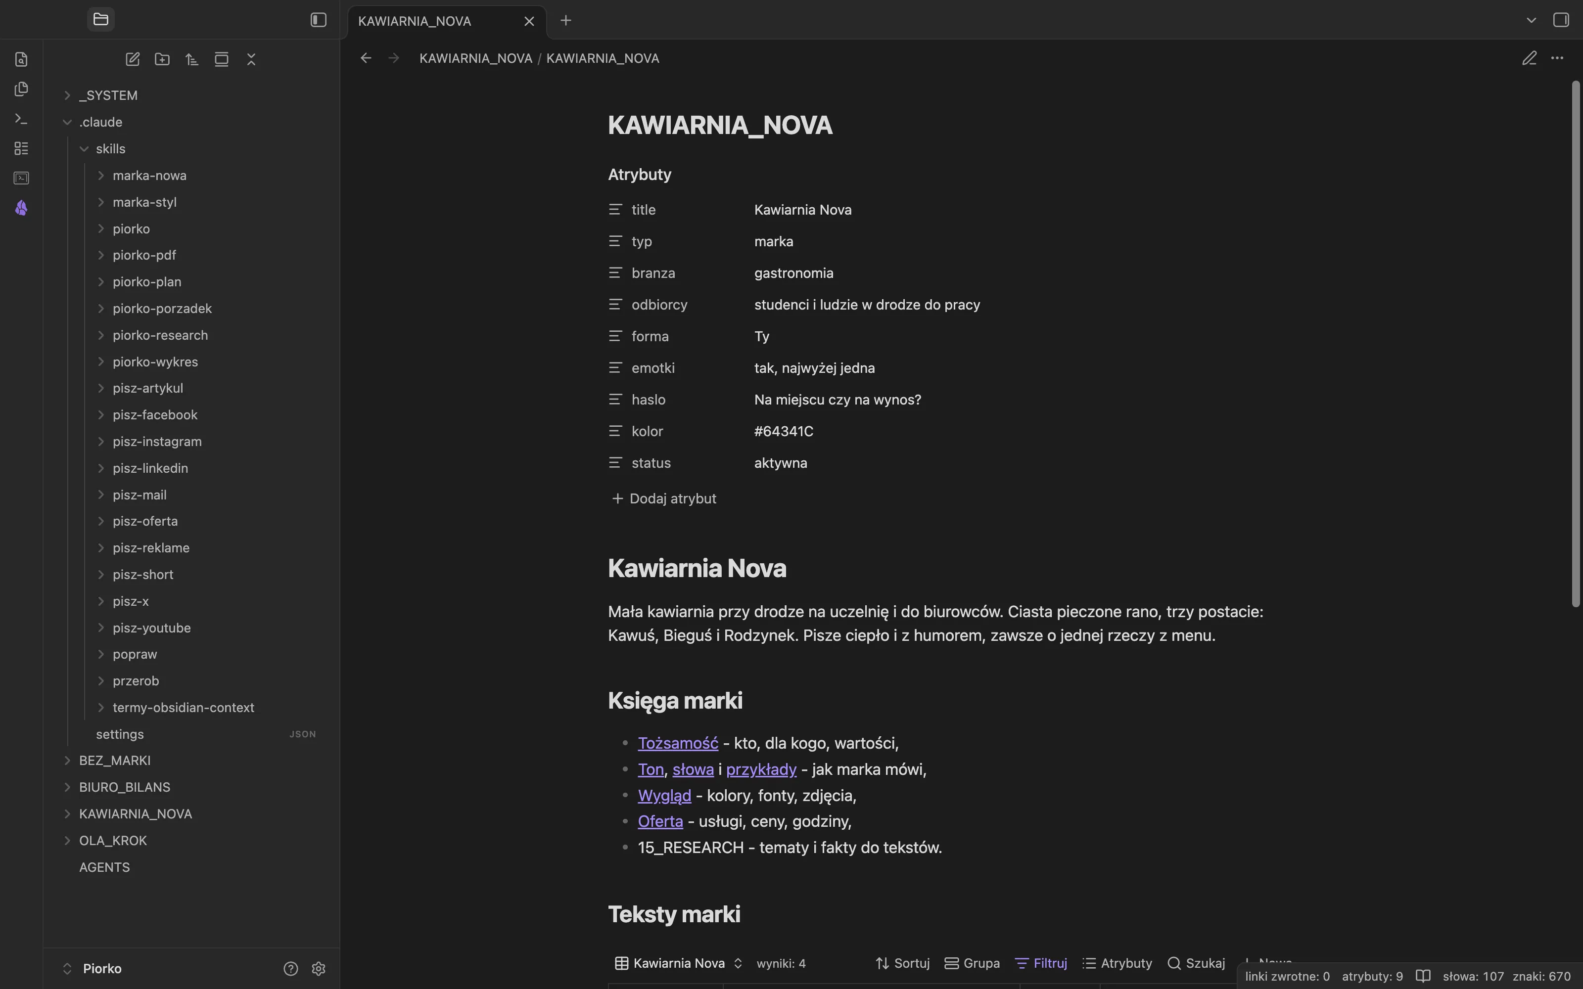Open more options three-dots menu
Viewport: 1583px width, 989px height.
[x=1557, y=58]
